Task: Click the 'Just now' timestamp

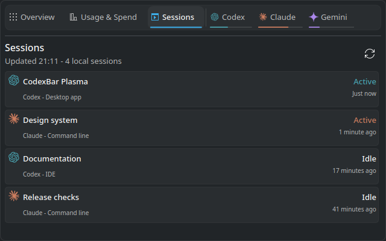Action: (x=364, y=94)
